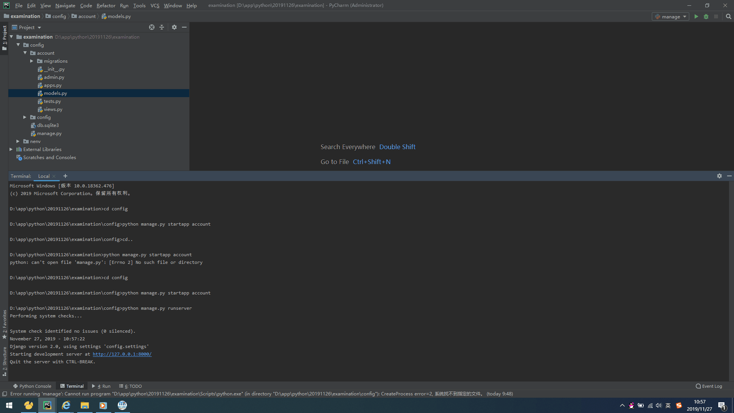Image resolution: width=734 pixels, height=413 pixels.
Task: Open the File menu
Action: click(x=19, y=5)
